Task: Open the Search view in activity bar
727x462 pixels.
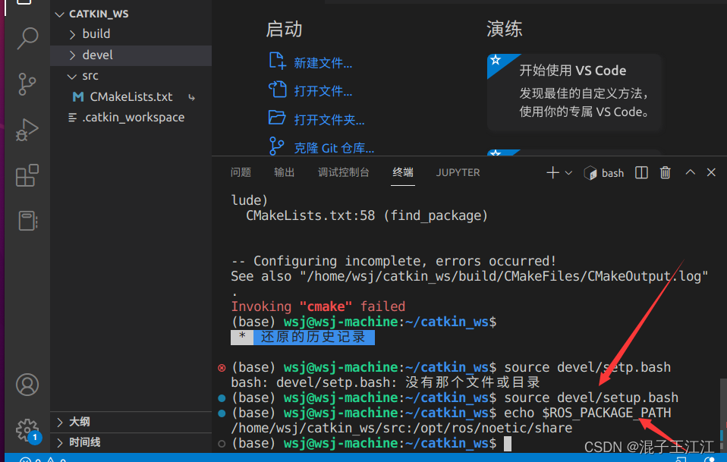Action: pos(27,37)
